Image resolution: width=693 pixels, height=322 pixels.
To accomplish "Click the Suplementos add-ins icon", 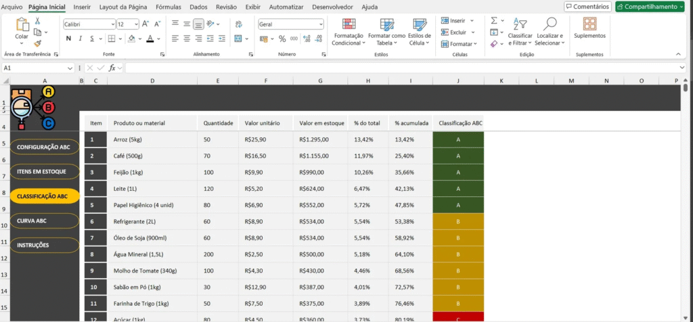I will tap(589, 24).
